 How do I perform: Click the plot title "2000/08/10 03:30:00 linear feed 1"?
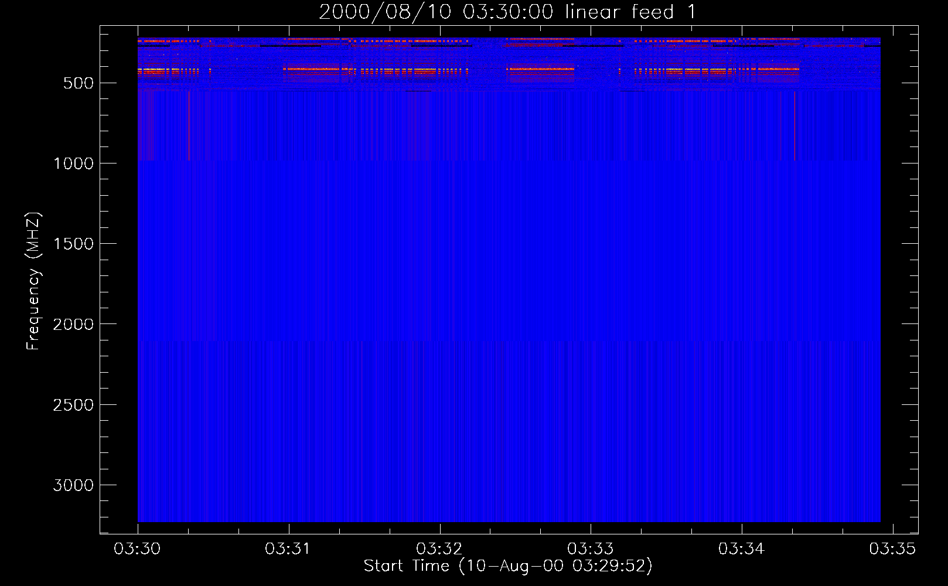click(507, 12)
